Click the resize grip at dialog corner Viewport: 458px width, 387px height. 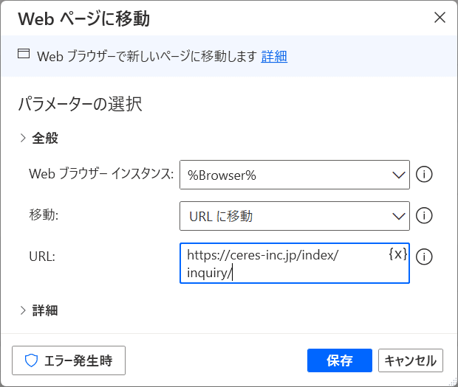click(454, 383)
